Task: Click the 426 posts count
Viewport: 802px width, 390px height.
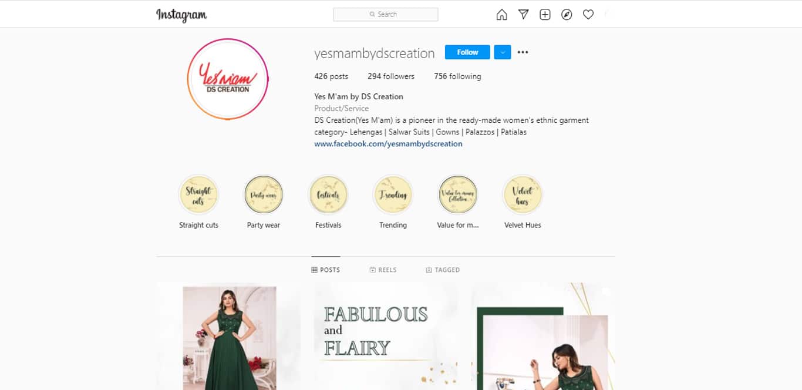Action: 331,76
